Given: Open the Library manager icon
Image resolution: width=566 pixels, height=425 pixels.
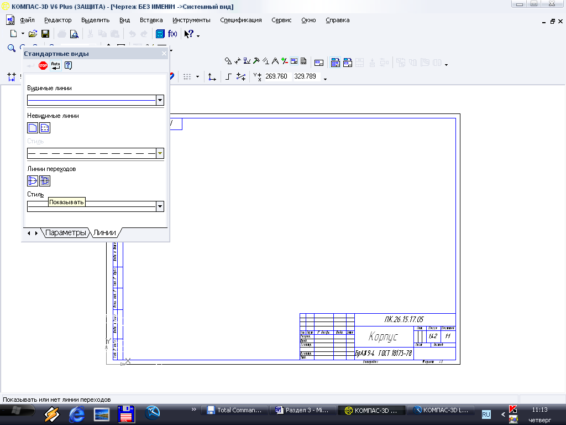Looking at the screenshot, I should tap(160, 34).
